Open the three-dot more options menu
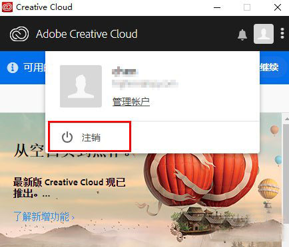Screen dimensions: 289x247 282,33
